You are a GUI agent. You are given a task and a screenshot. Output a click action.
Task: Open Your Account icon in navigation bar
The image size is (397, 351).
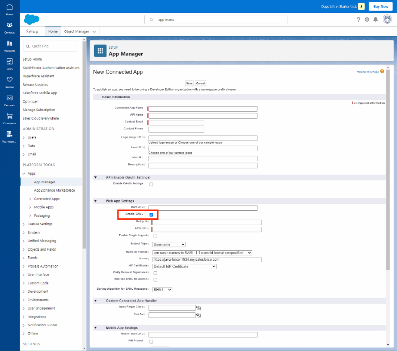pyautogui.click(x=9, y=134)
